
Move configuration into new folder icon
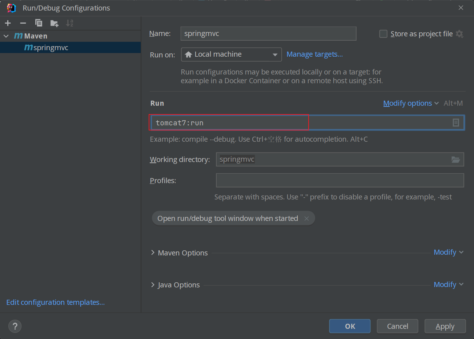pyautogui.click(x=54, y=23)
